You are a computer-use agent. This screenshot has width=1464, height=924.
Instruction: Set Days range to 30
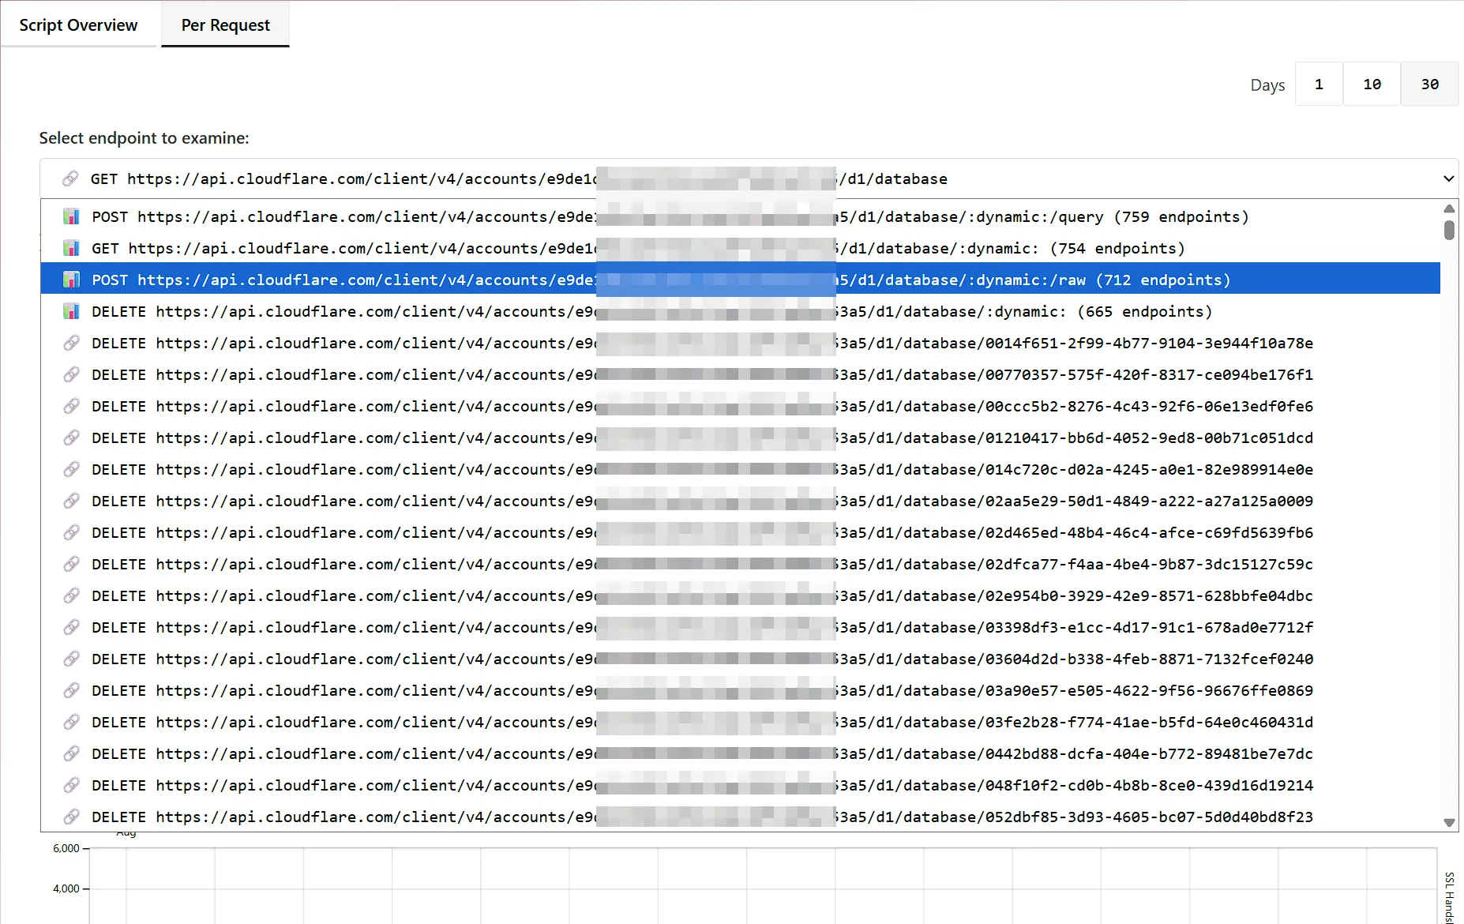click(1430, 84)
